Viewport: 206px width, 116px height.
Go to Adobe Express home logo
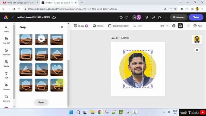click(6, 17)
